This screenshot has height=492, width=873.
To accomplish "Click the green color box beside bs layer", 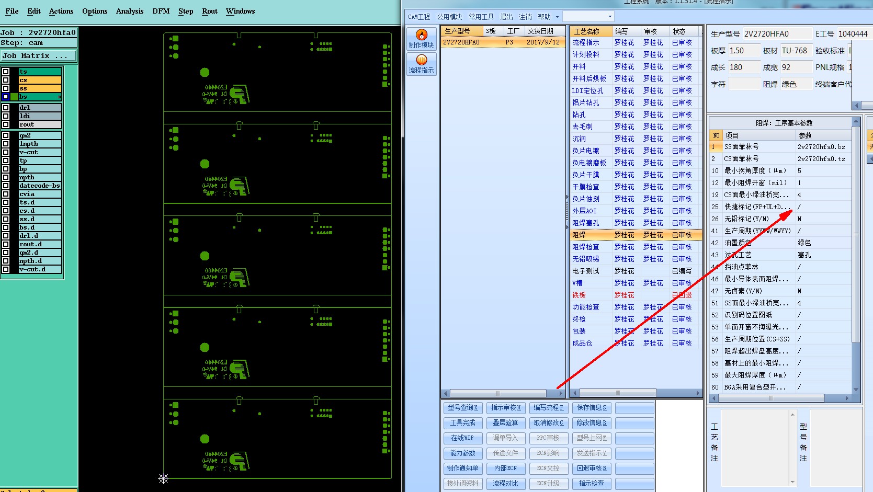I will [x=14, y=97].
